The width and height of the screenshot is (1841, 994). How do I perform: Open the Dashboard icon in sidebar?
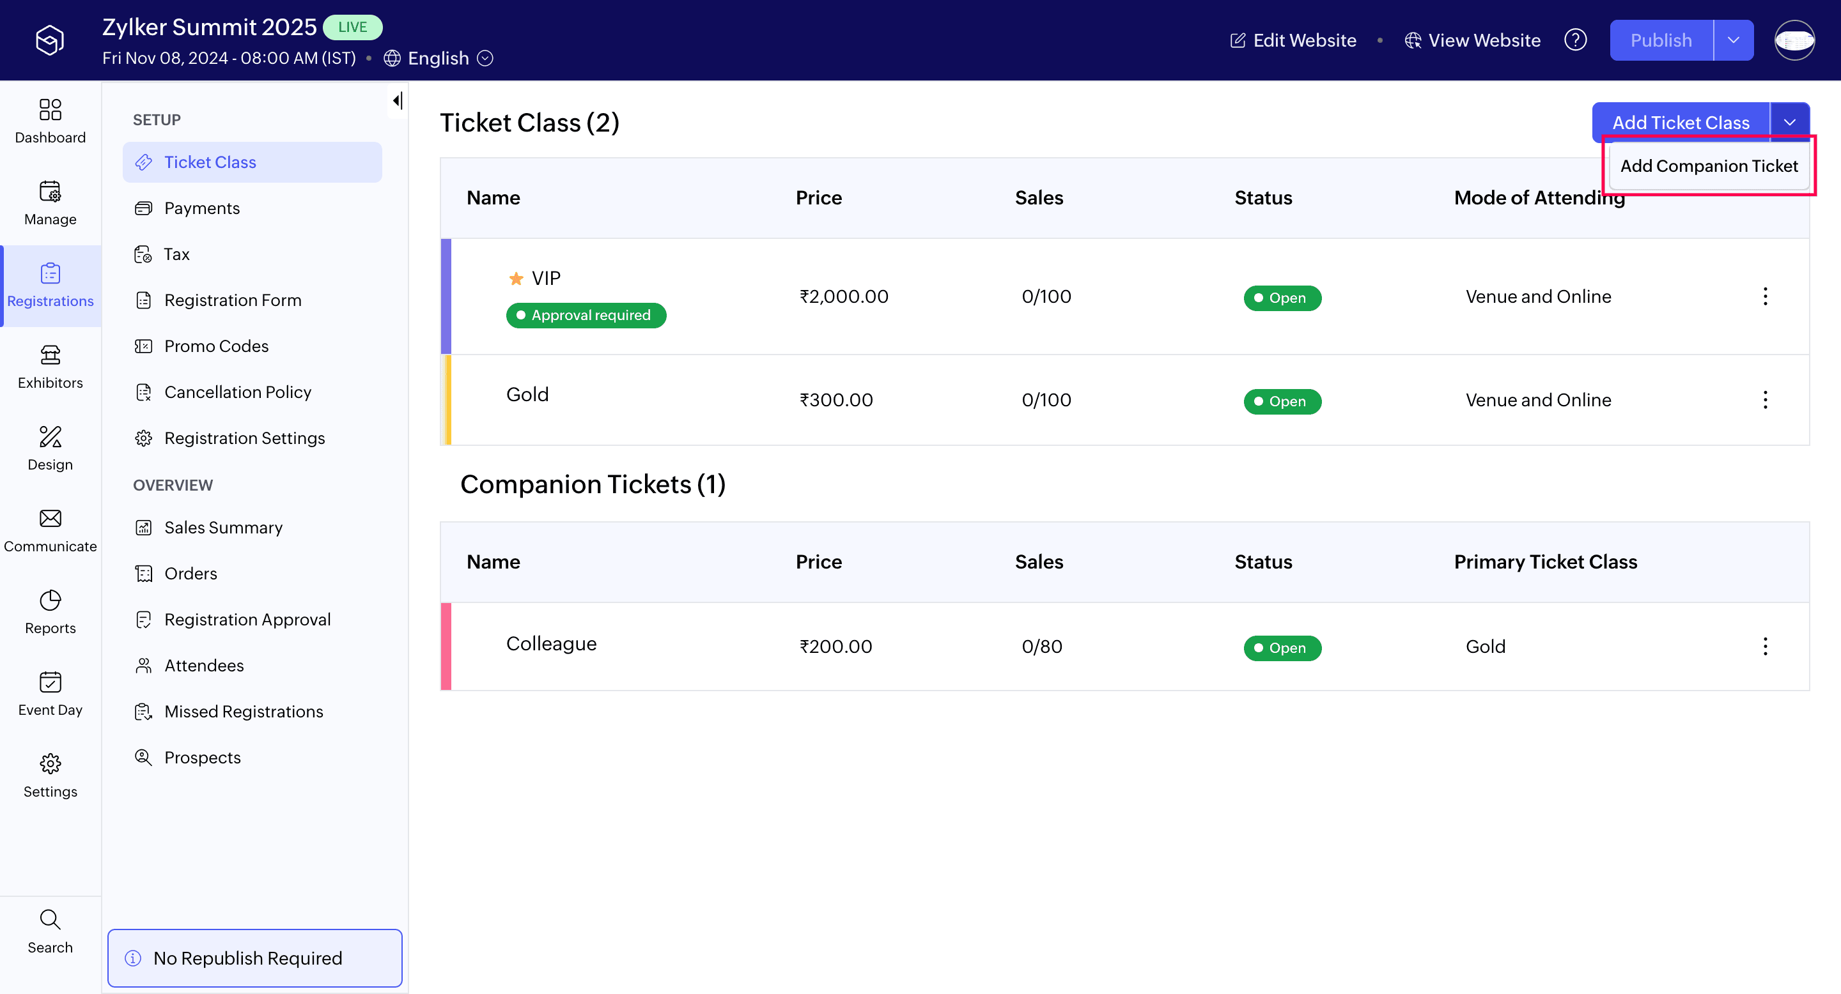tap(50, 109)
